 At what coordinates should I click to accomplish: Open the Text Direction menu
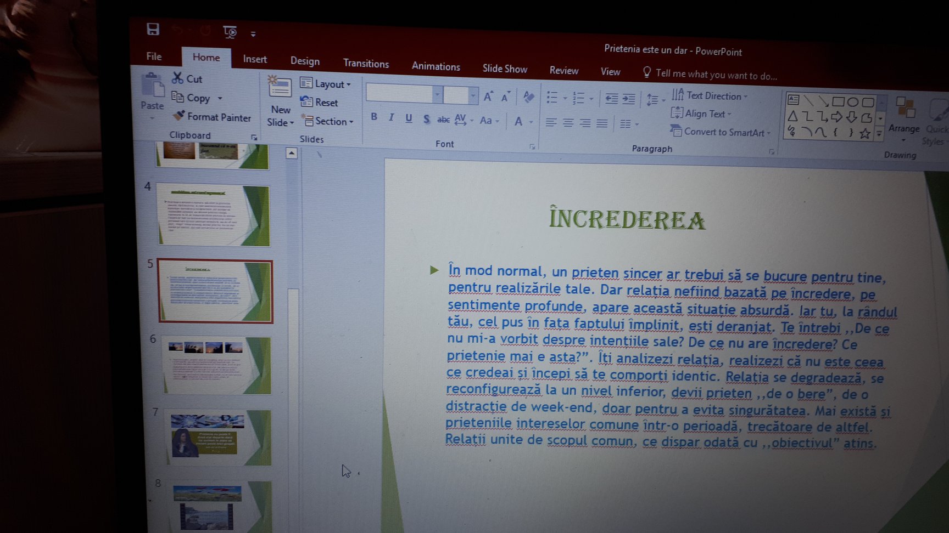710,95
